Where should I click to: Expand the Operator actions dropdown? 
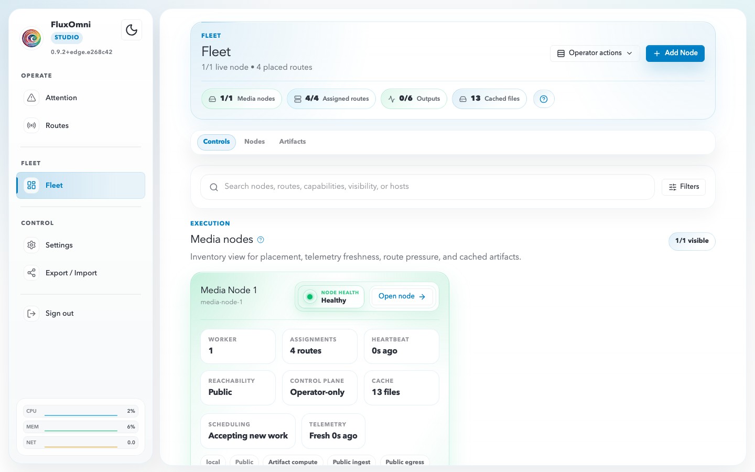(x=595, y=53)
